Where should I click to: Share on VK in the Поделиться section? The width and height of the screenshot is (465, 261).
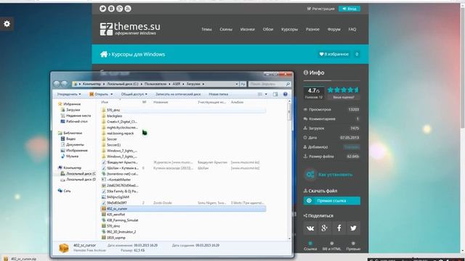(310, 228)
